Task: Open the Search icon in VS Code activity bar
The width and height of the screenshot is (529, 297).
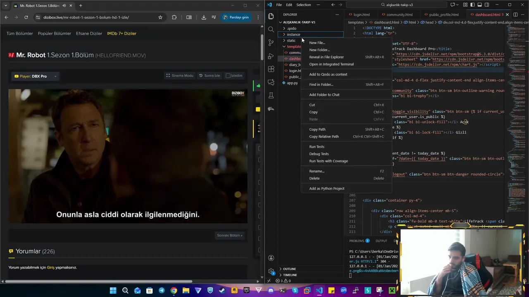Action: [271, 29]
